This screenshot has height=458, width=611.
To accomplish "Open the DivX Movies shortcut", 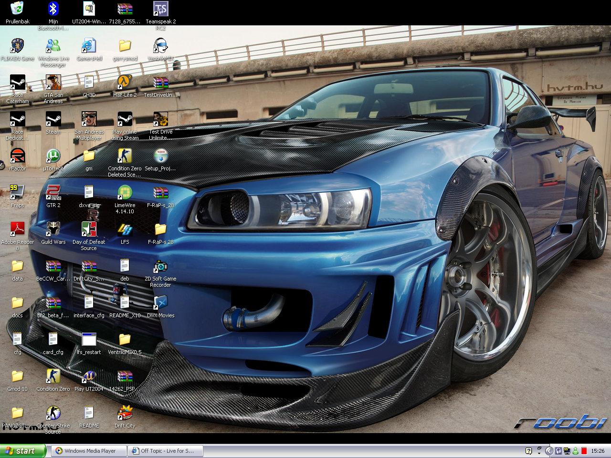I will (161, 307).
